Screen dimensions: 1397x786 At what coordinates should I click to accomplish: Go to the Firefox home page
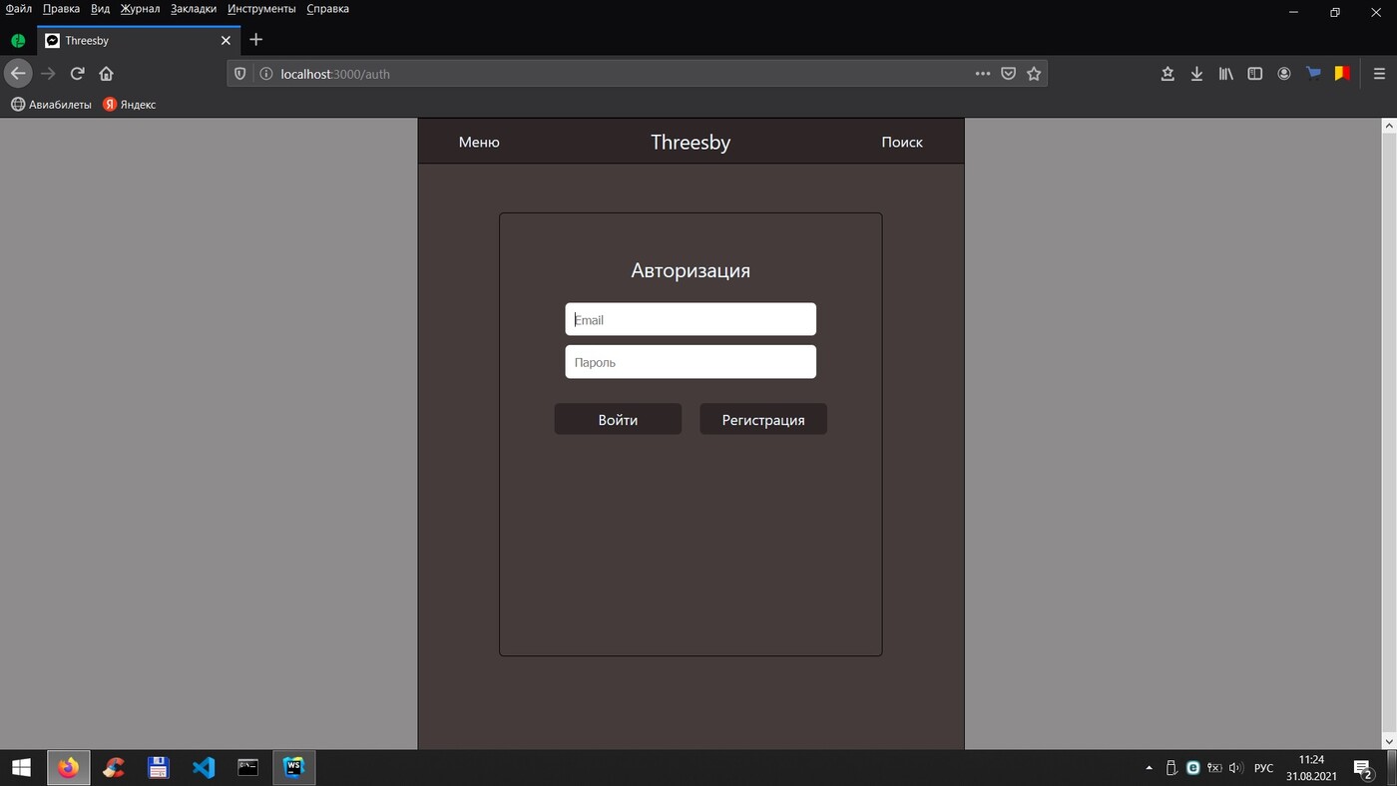coord(106,74)
